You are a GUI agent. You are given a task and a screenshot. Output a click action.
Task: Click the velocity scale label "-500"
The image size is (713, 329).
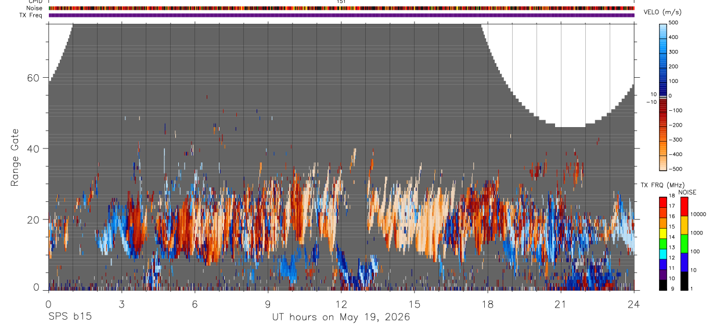tap(675, 169)
